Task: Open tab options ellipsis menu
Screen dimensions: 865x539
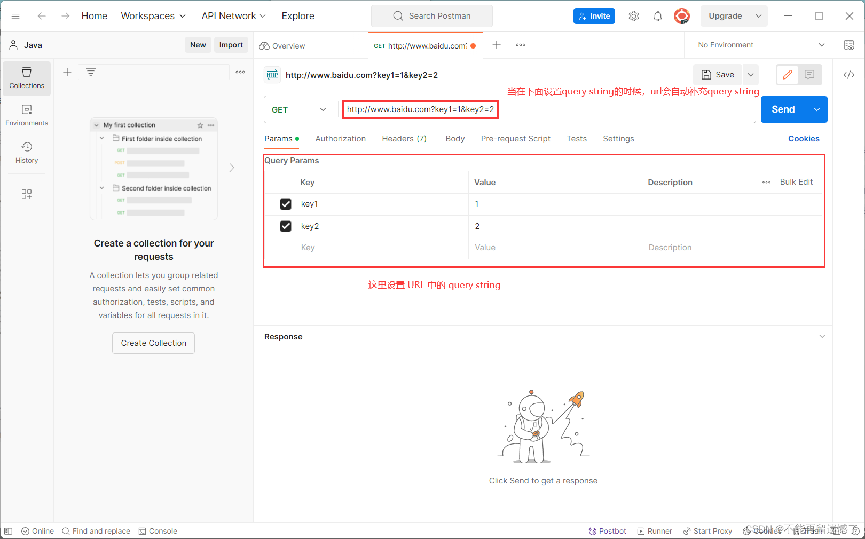Action: pyautogui.click(x=521, y=45)
